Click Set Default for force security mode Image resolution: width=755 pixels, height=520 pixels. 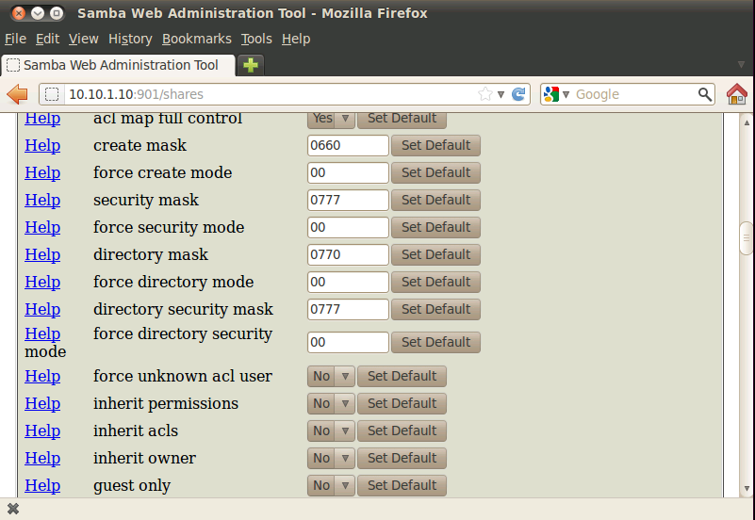tap(435, 228)
